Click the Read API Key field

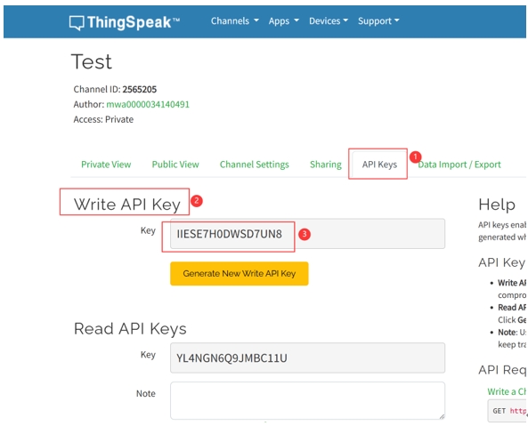coord(307,358)
